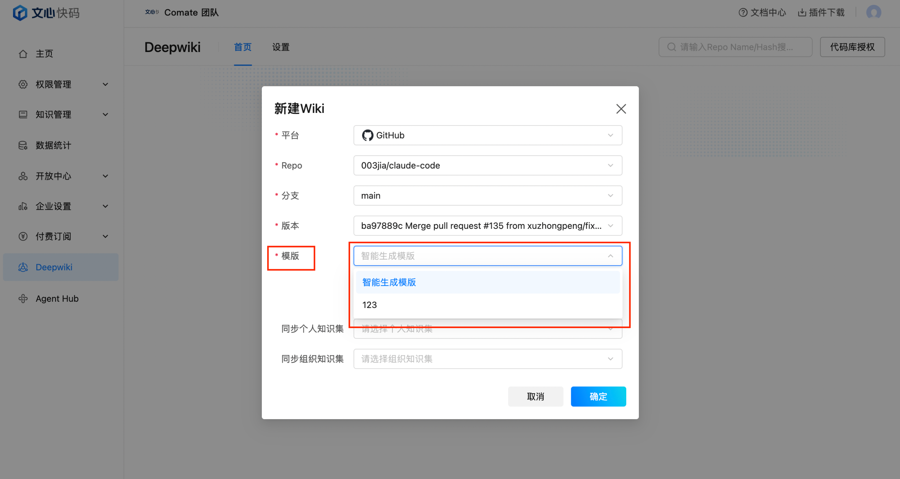This screenshot has height=479, width=900.
Task: Select Deepwiki in the sidebar
Action: 61,267
